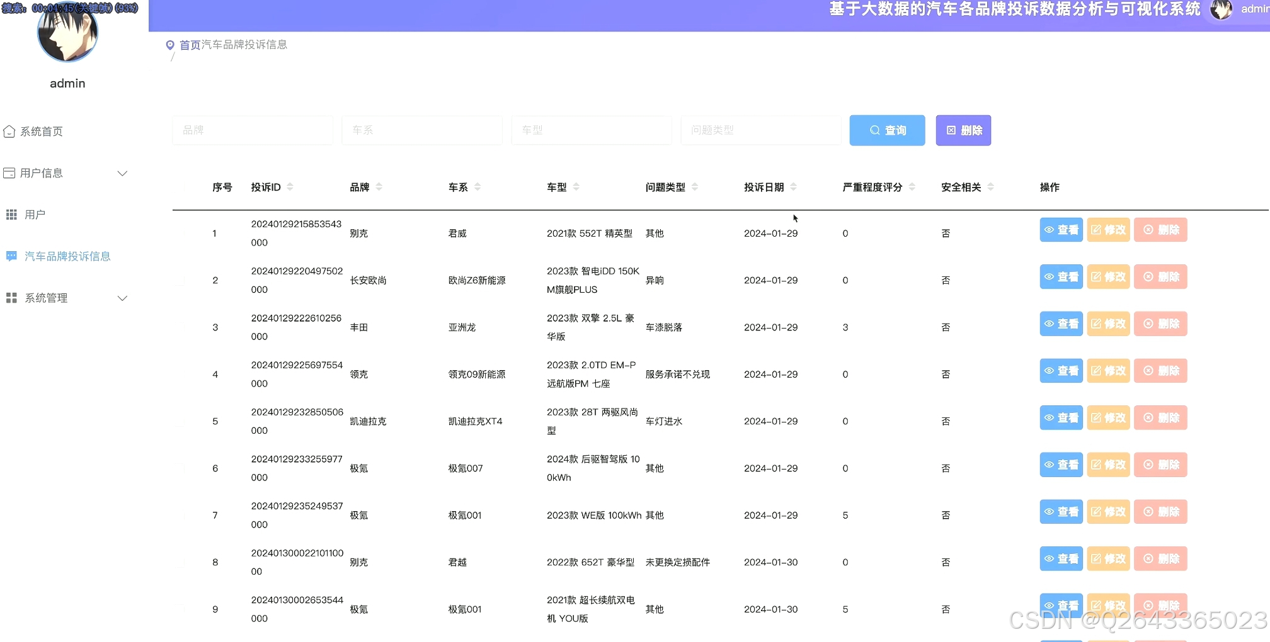The image size is (1270, 642).
Task: Select the 2022款 652T 豪华型 model cell
Action: click(x=590, y=562)
